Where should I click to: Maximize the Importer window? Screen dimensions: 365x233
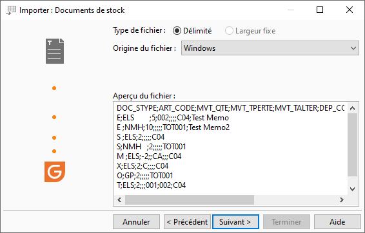pyautogui.click(x=320, y=10)
